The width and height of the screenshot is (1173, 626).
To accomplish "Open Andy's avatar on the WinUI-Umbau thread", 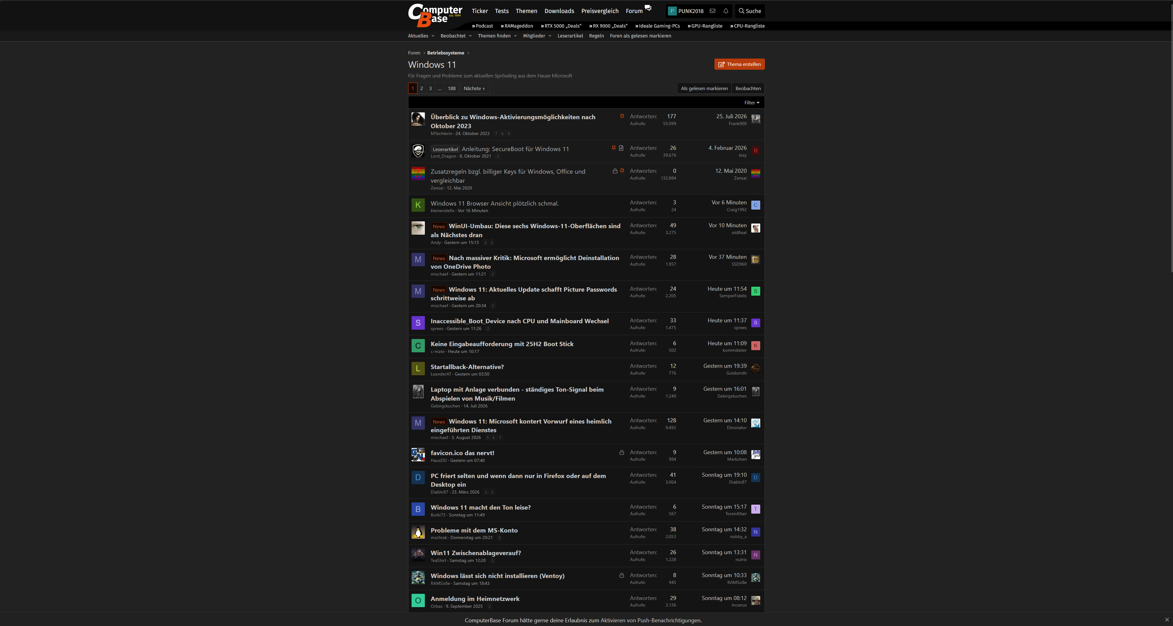I will click(x=418, y=228).
